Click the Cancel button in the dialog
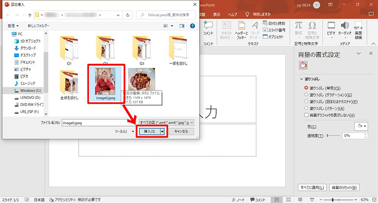 click(180, 131)
